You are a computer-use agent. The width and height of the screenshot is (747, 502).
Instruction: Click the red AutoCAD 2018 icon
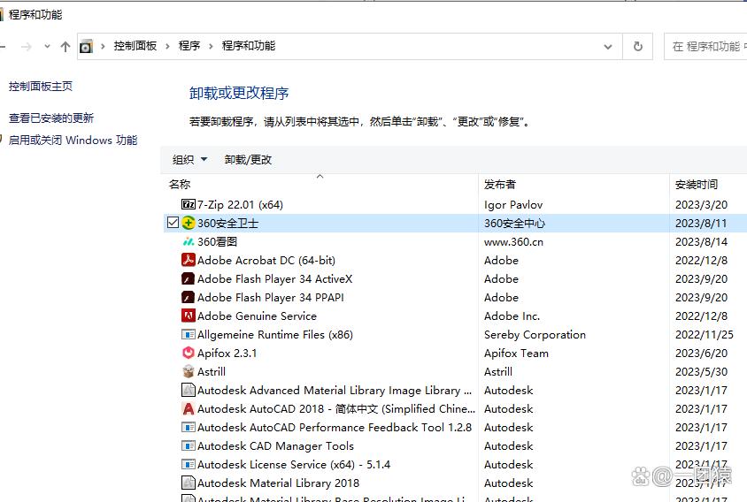click(189, 408)
